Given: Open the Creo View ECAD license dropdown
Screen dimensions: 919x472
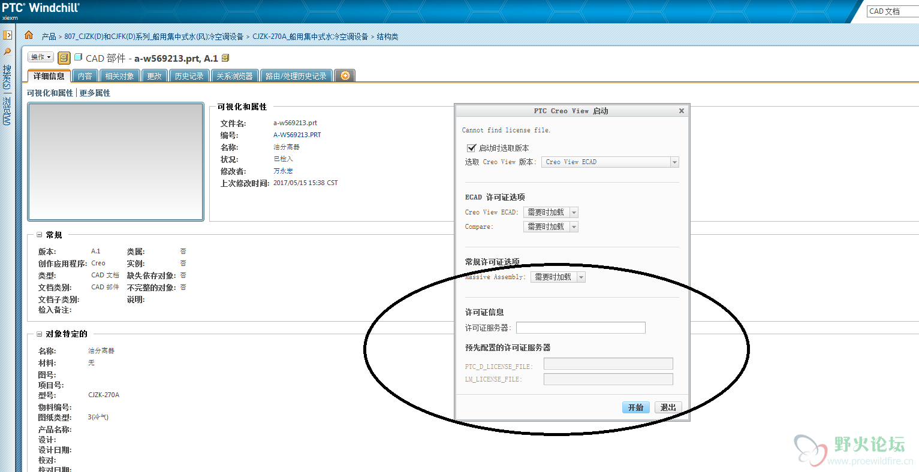Looking at the screenshot, I should tap(551, 212).
